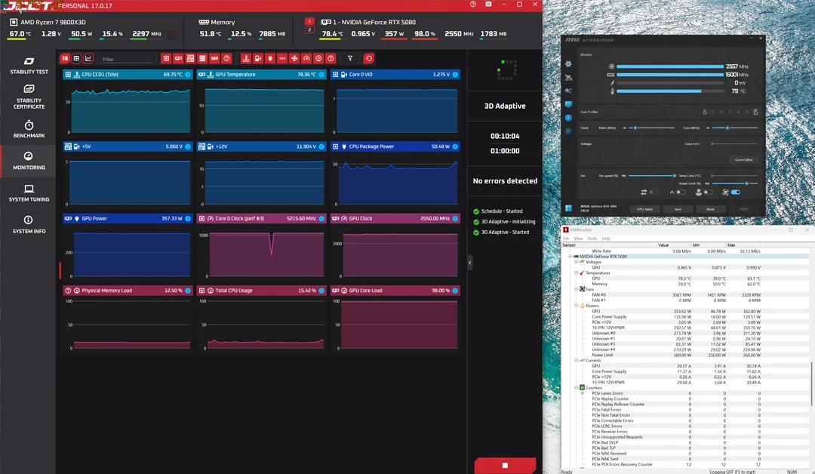This screenshot has height=474, width=815.
Task: Select Afterburner user profile 3
Action: pos(730,112)
